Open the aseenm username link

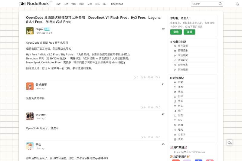(41, 115)
